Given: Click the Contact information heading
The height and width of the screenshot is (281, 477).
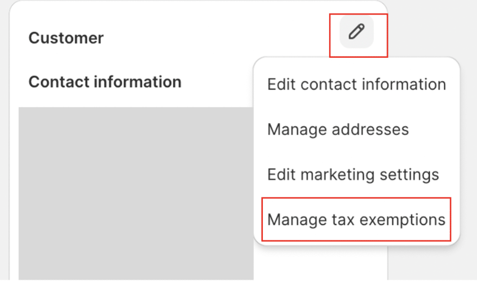Looking at the screenshot, I should coord(105,82).
